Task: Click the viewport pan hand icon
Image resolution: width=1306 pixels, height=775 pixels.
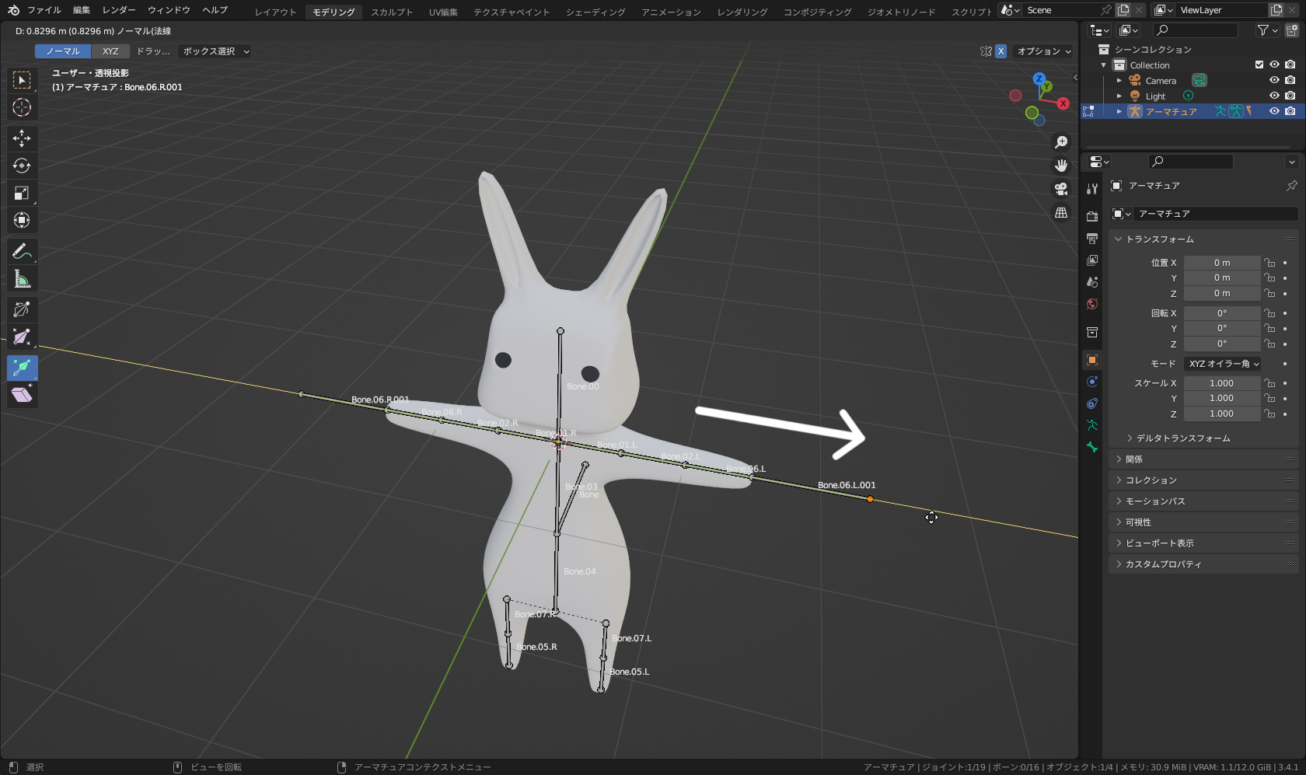Action: click(1061, 166)
